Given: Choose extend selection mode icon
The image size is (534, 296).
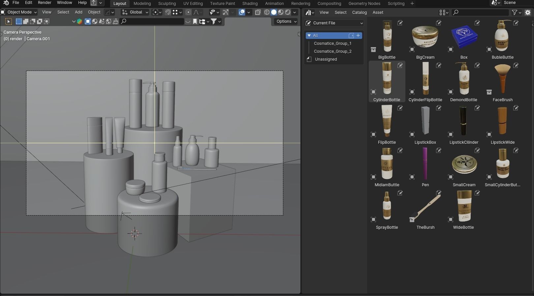Looking at the screenshot, I should tap(26, 21).
